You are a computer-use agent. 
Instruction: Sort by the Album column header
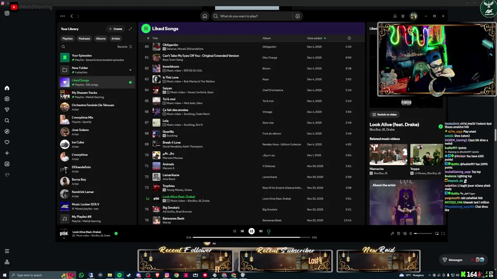pos(266,38)
